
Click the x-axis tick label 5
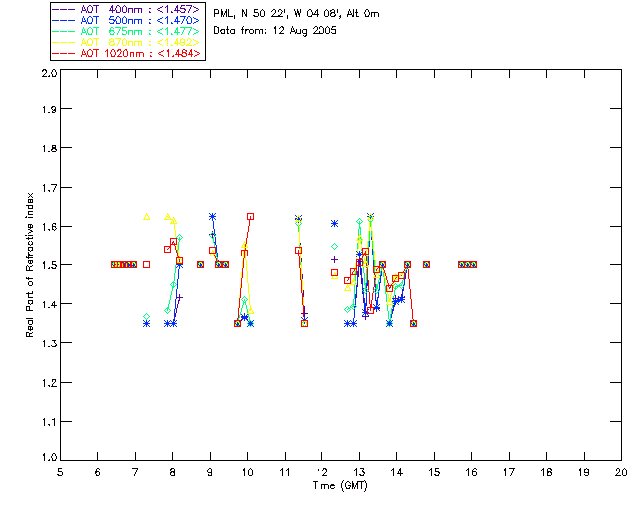click(x=60, y=472)
